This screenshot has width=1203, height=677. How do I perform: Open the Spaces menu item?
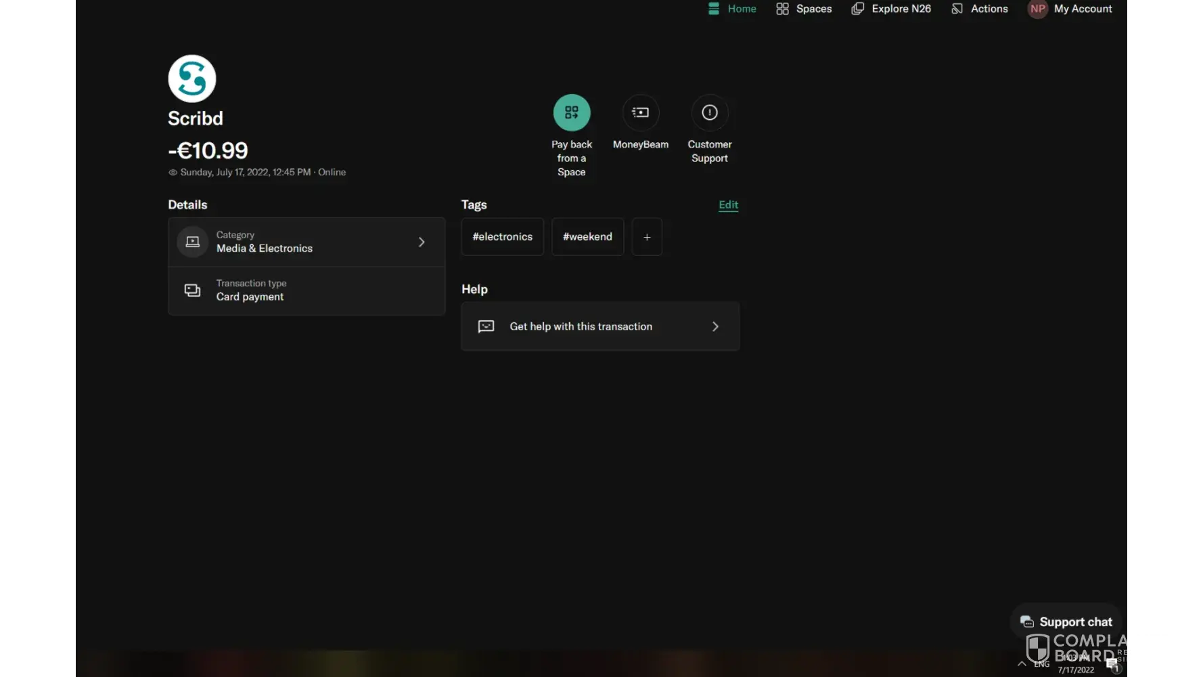coord(804,9)
